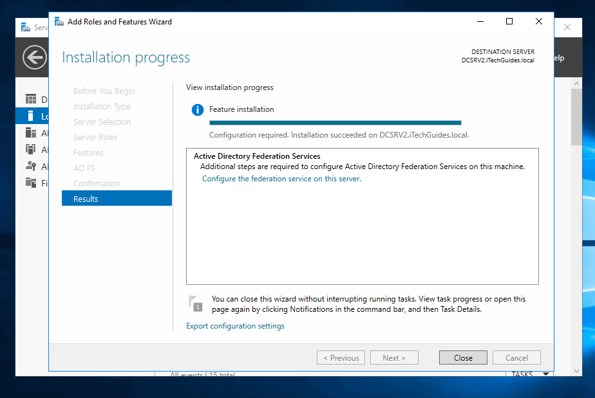
Task: Maximize the Add Roles and Features Wizard
Action: pos(509,22)
